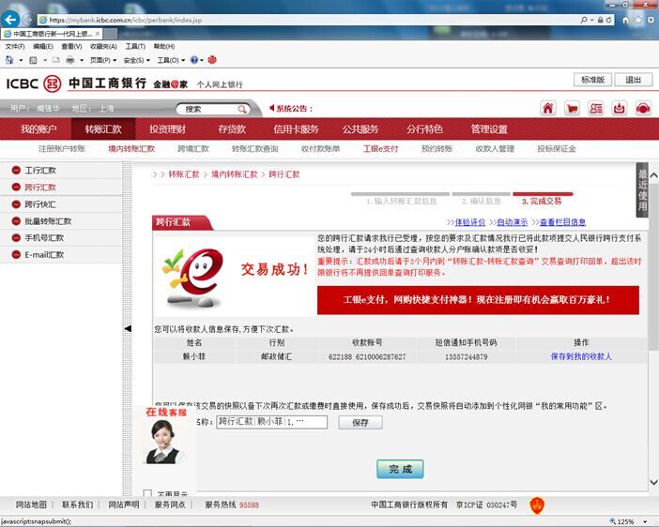659x527 pixels.
Task: Open the 自动演示 link
Action: click(x=512, y=221)
